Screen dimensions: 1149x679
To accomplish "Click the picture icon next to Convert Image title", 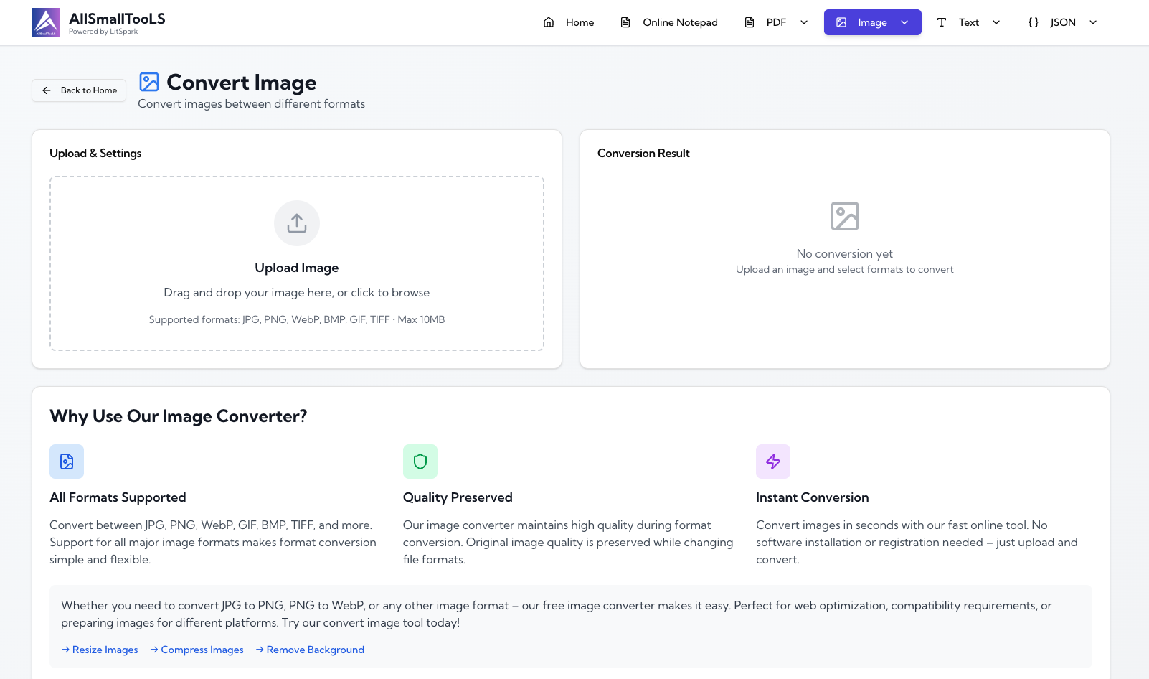I will pos(148,82).
